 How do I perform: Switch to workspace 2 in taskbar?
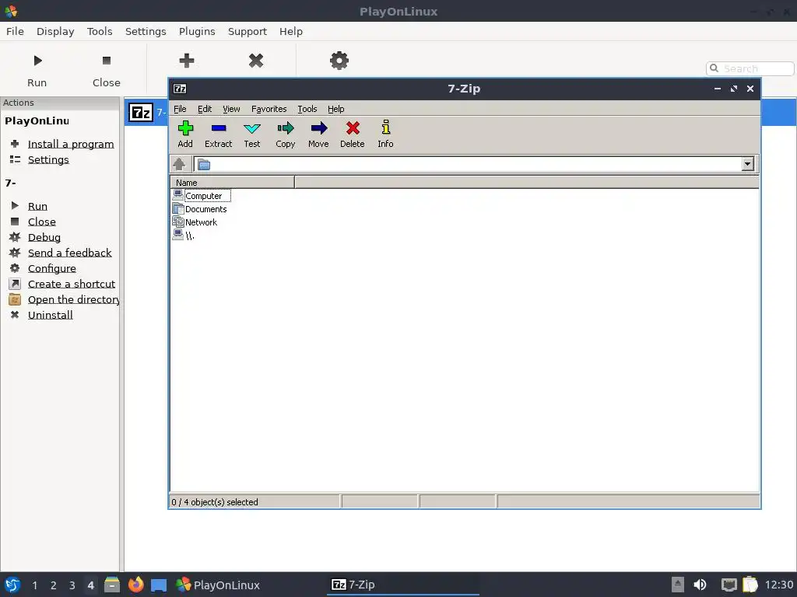click(x=54, y=585)
